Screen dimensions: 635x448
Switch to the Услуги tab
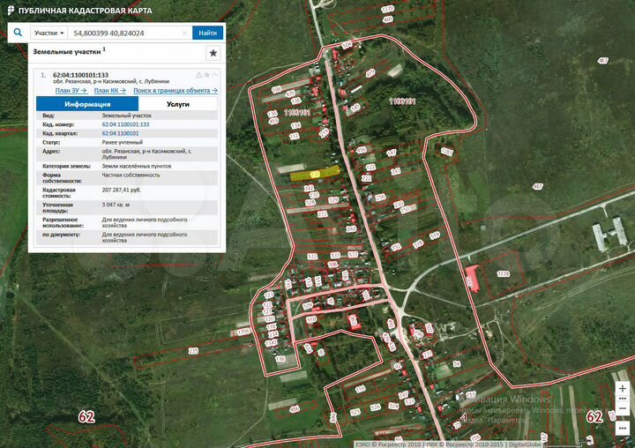tap(177, 104)
